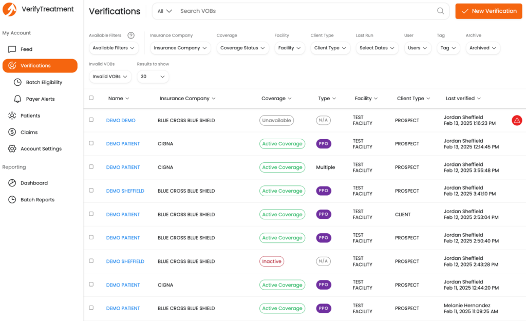Click the New Verification button
Image resolution: width=526 pixels, height=321 pixels.
coord(489,11)
